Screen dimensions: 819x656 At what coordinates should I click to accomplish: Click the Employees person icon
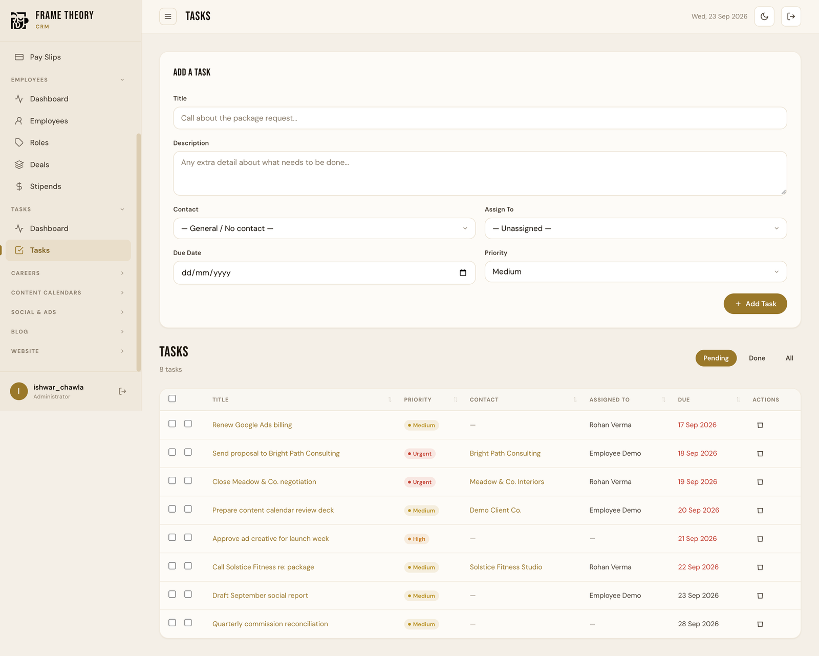pos(19,121)
